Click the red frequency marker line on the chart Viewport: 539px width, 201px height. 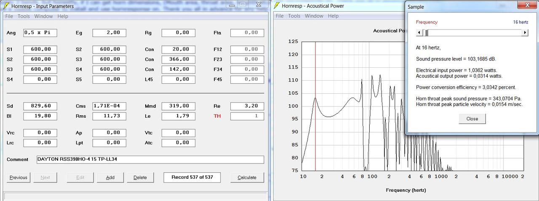tap(315, 106)
